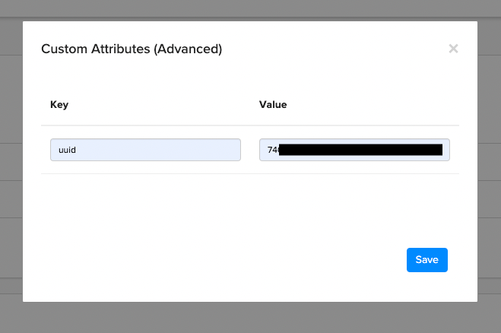Close the Custom Attributes dialog
This screenshot has height=333, width=501.
click(x=453, y=49)
